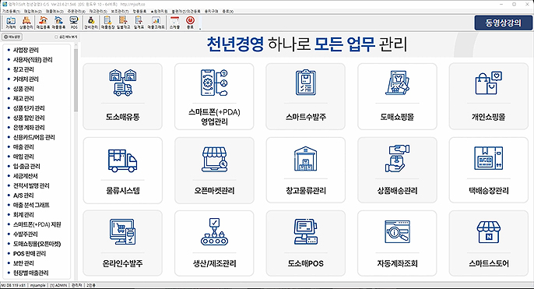The image size is (534, 289).
Task: Open the 스마트수발주 tile
Action: 305,97
